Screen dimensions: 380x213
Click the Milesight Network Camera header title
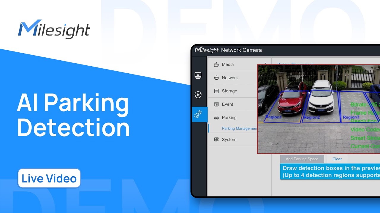coord(228,50)
